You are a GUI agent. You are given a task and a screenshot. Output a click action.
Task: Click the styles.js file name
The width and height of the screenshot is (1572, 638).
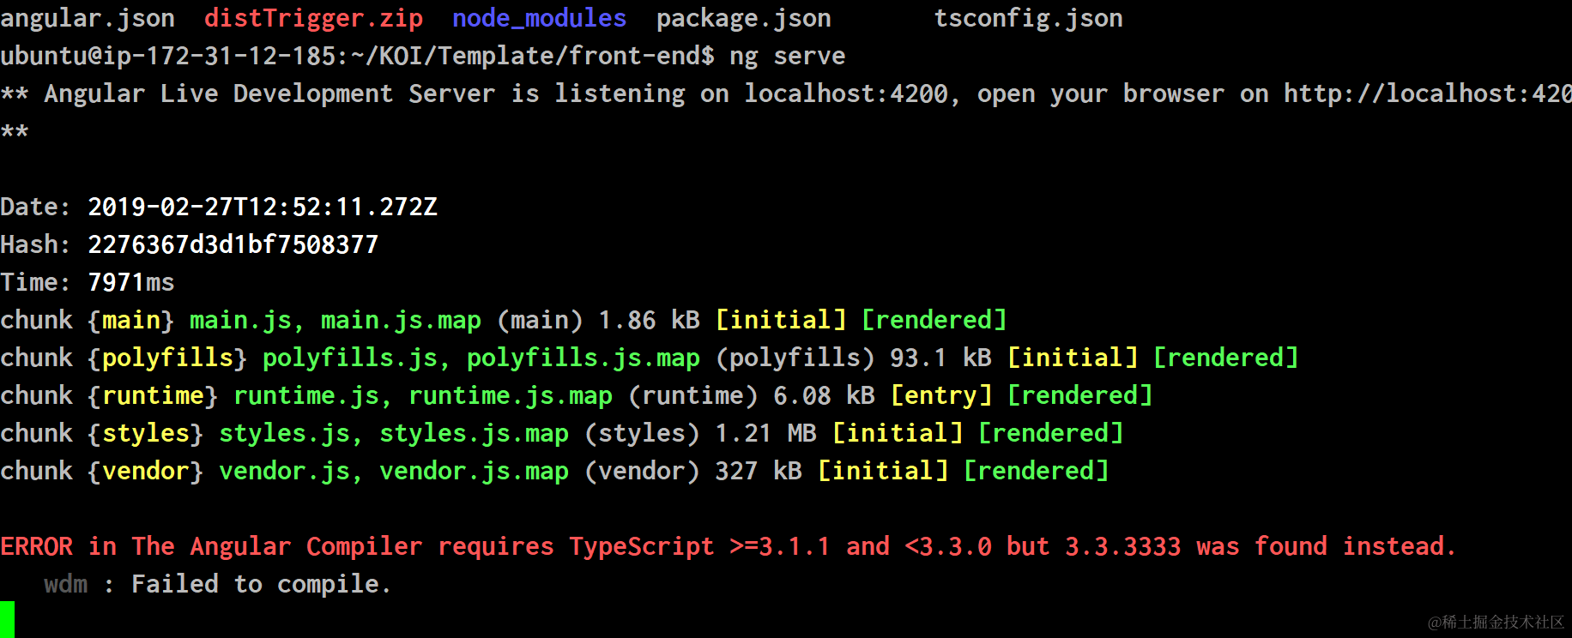tap(284, 434)
